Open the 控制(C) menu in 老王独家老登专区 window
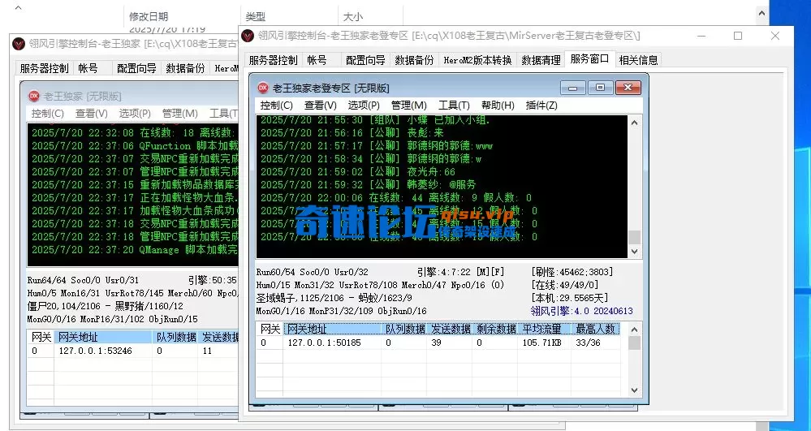Viewport: 811px width, 431px height. pyautogui.click(x=276, y=106)
